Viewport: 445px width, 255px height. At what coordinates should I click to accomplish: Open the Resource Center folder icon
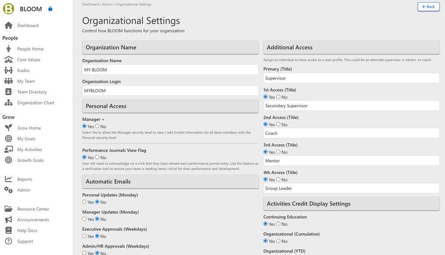pyautogui.click(x=8, y=209)
